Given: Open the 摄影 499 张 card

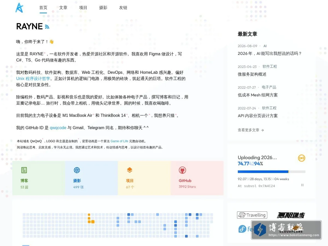Looking at the screenshot, I should tap(92, 178).
